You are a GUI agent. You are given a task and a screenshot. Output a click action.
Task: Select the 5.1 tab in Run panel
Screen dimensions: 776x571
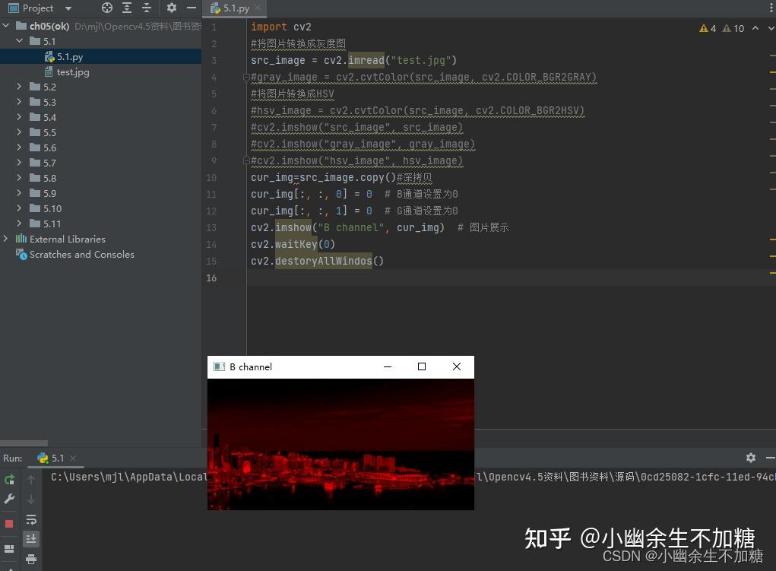point(56,458)
